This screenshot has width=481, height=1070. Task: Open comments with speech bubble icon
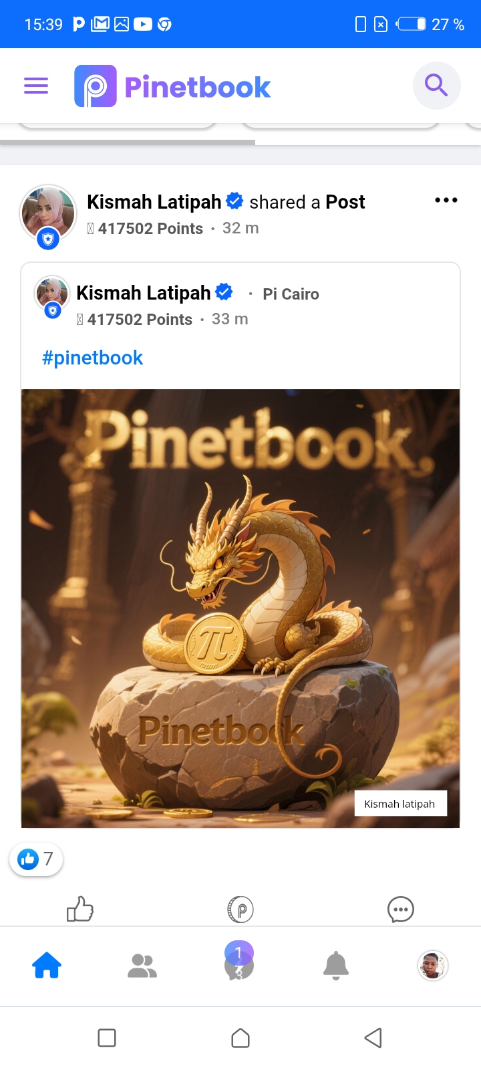click(401, 909)
